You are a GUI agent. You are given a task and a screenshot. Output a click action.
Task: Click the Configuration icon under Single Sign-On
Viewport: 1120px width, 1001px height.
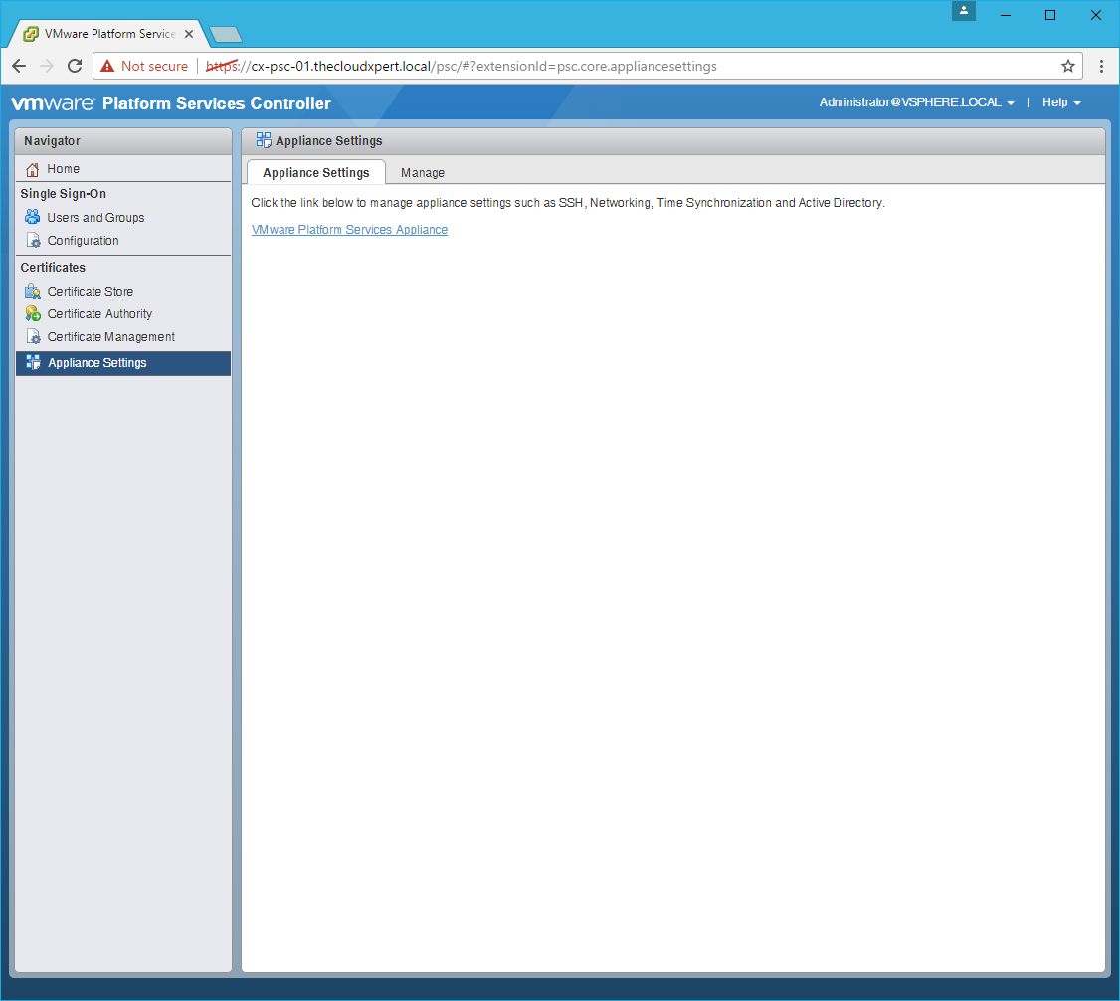coord(33,241)
